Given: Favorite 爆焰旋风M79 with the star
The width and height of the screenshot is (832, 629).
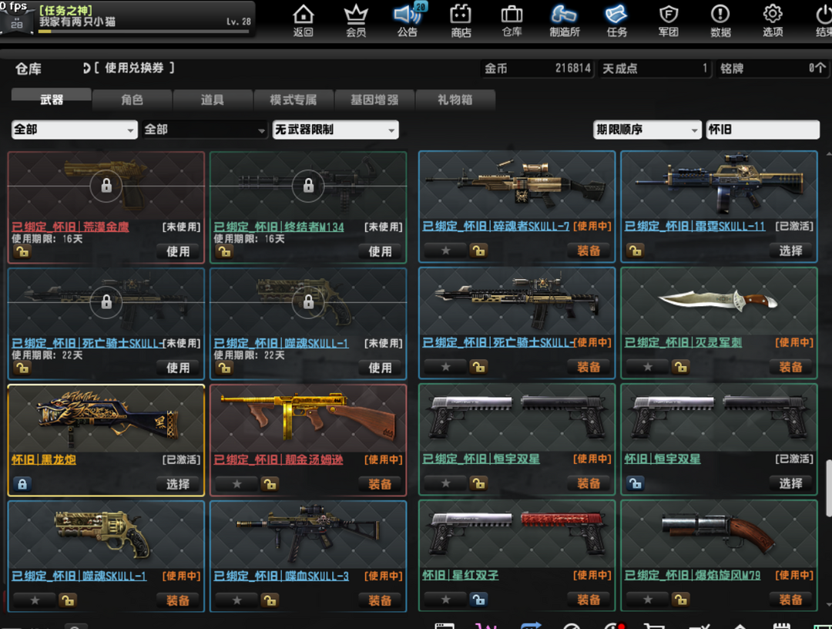Looking at the screenshot, I should pyautogui.click(x=648, y=599).
